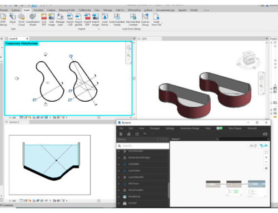The image size is (278, 213).
Task: Open the Packages menu in Dynamo
Action: click(155, 128)
